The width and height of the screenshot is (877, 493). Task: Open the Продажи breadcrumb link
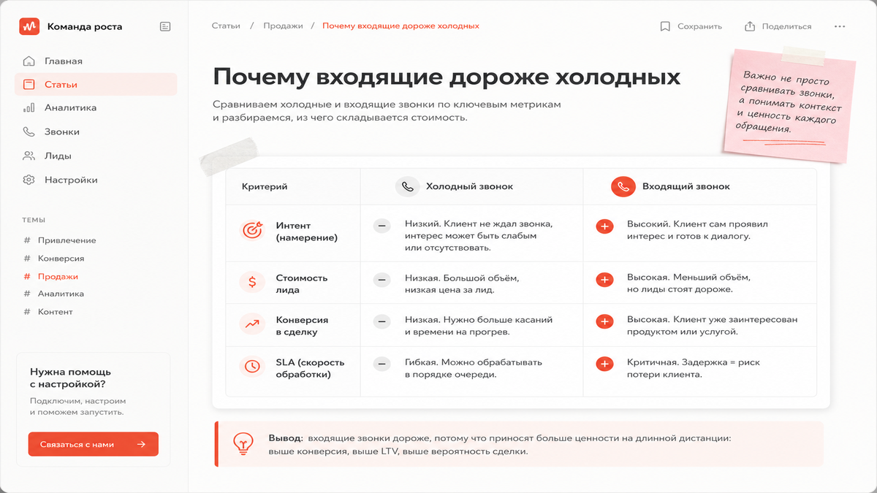(x=284, y=26)
